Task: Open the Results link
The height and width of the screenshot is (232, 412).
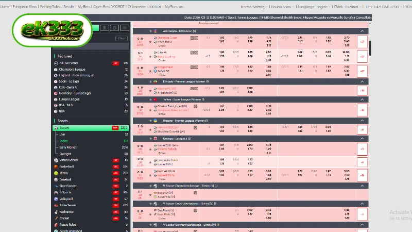Action: click(x=69, y=7)
